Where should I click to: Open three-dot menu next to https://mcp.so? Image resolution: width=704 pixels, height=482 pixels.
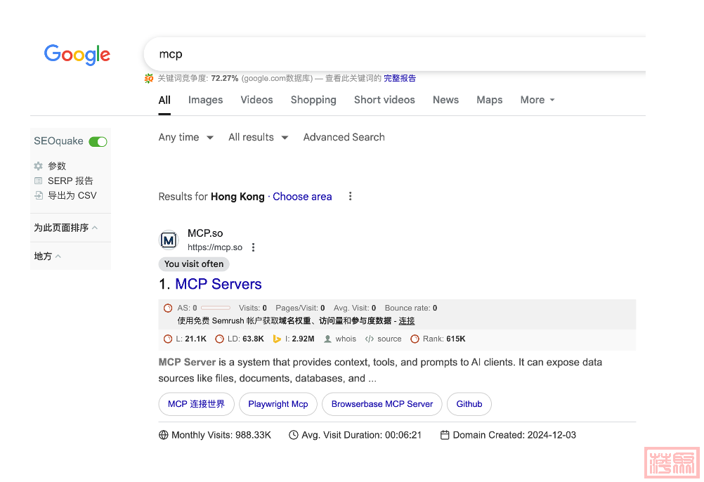[254, 247]
